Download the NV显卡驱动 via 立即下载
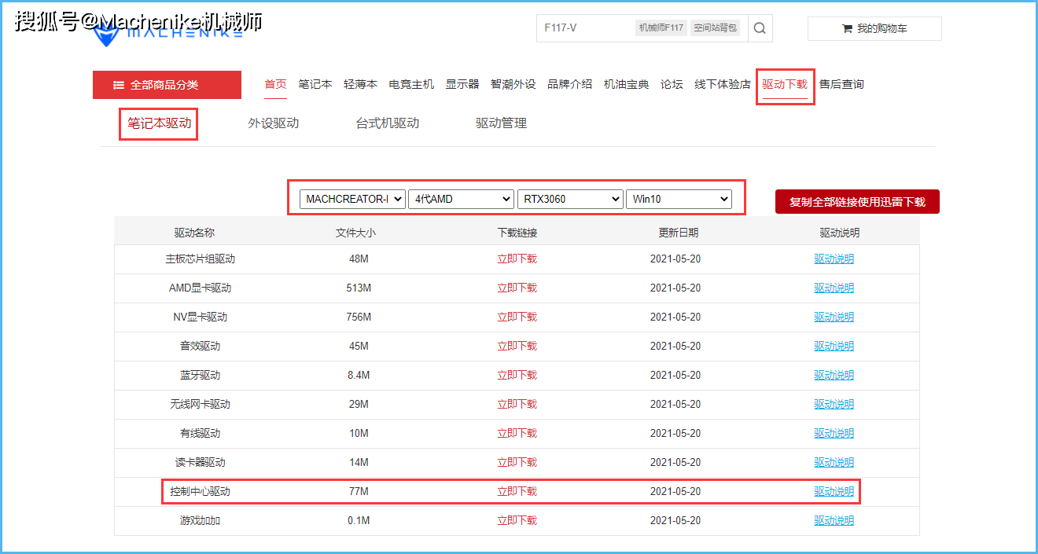The height and width of the screenshot is (554, 1038). (517, 317)
